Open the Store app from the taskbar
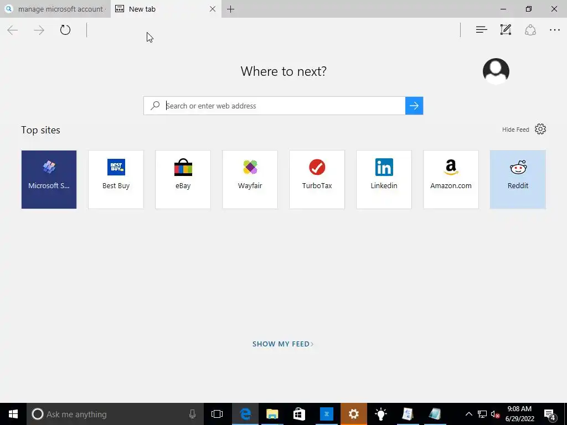567x425 pixels. click(299, 414)
